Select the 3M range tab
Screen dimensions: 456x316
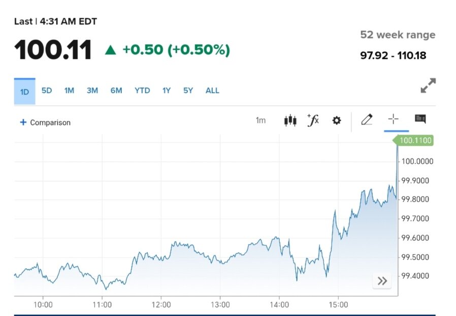(92, 90)
